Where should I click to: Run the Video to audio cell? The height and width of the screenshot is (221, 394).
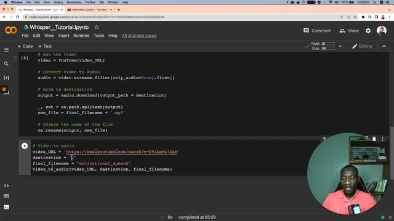pos(25,146)
